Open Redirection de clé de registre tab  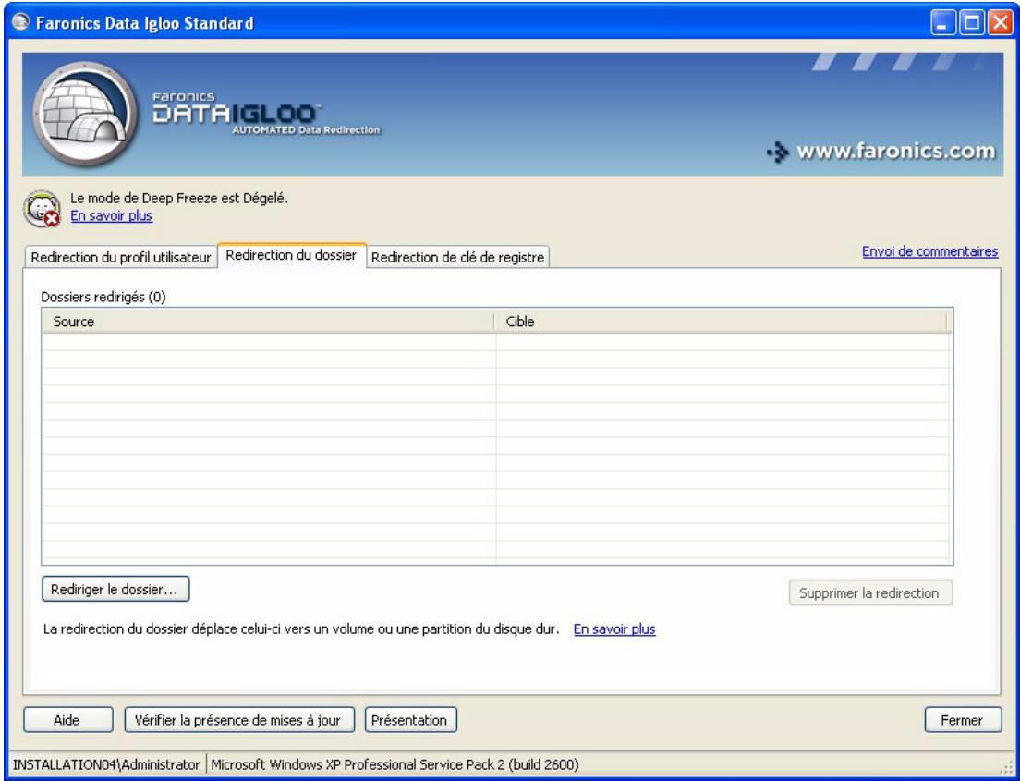pyautogui.click(x=458, y=257)
